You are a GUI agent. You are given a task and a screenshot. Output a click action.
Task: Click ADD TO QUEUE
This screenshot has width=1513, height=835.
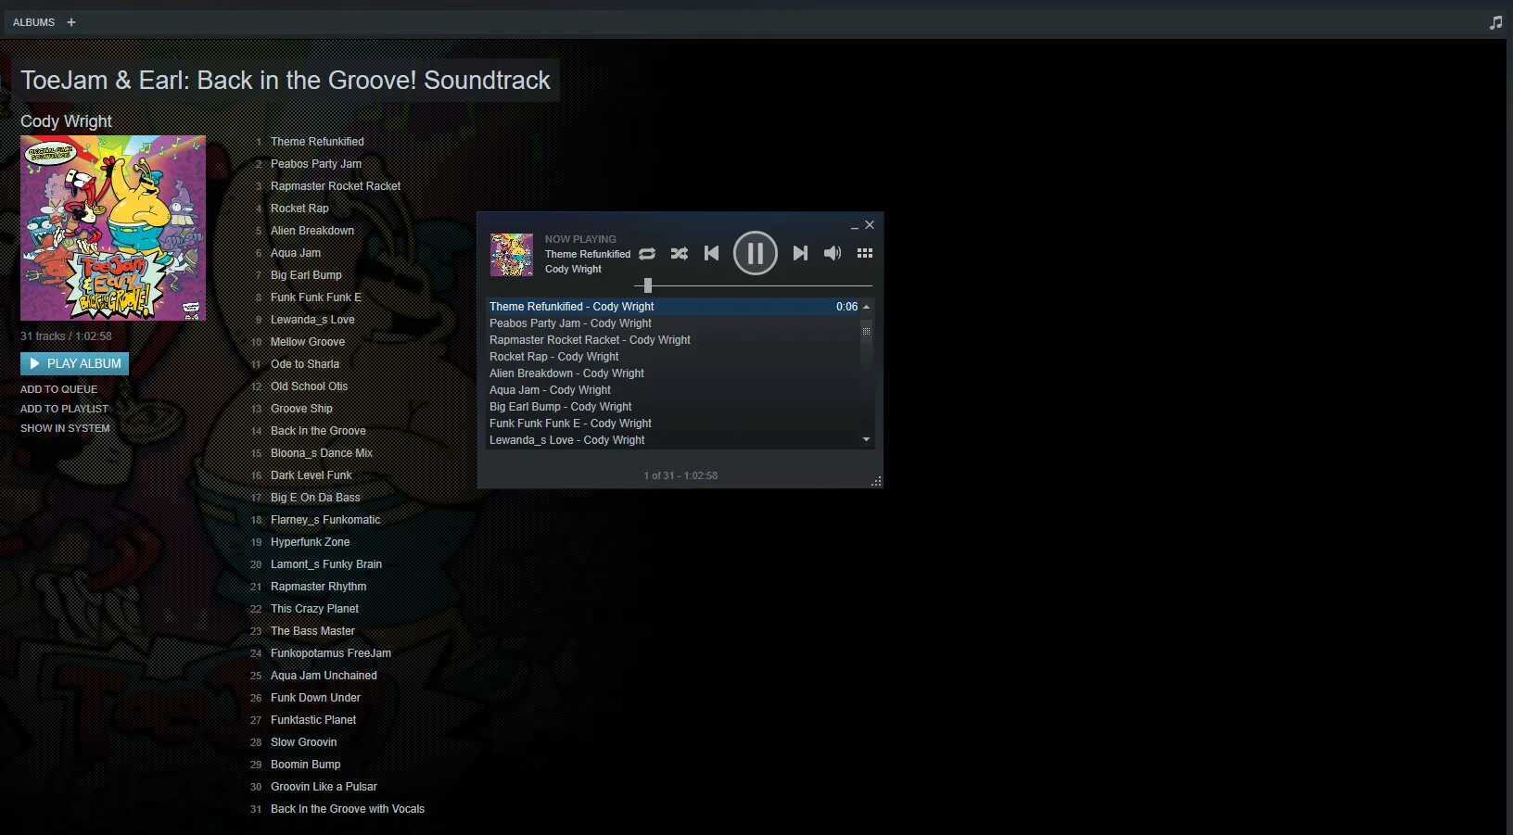coord(58,389)
